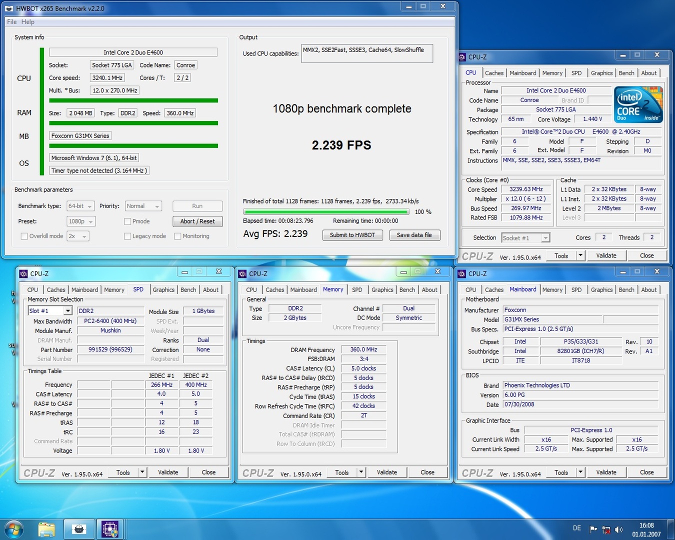Expand Tools arrow in CPU-Z SPD window
Viewport: 675px width, 540px height.
(x=142, y=472)
